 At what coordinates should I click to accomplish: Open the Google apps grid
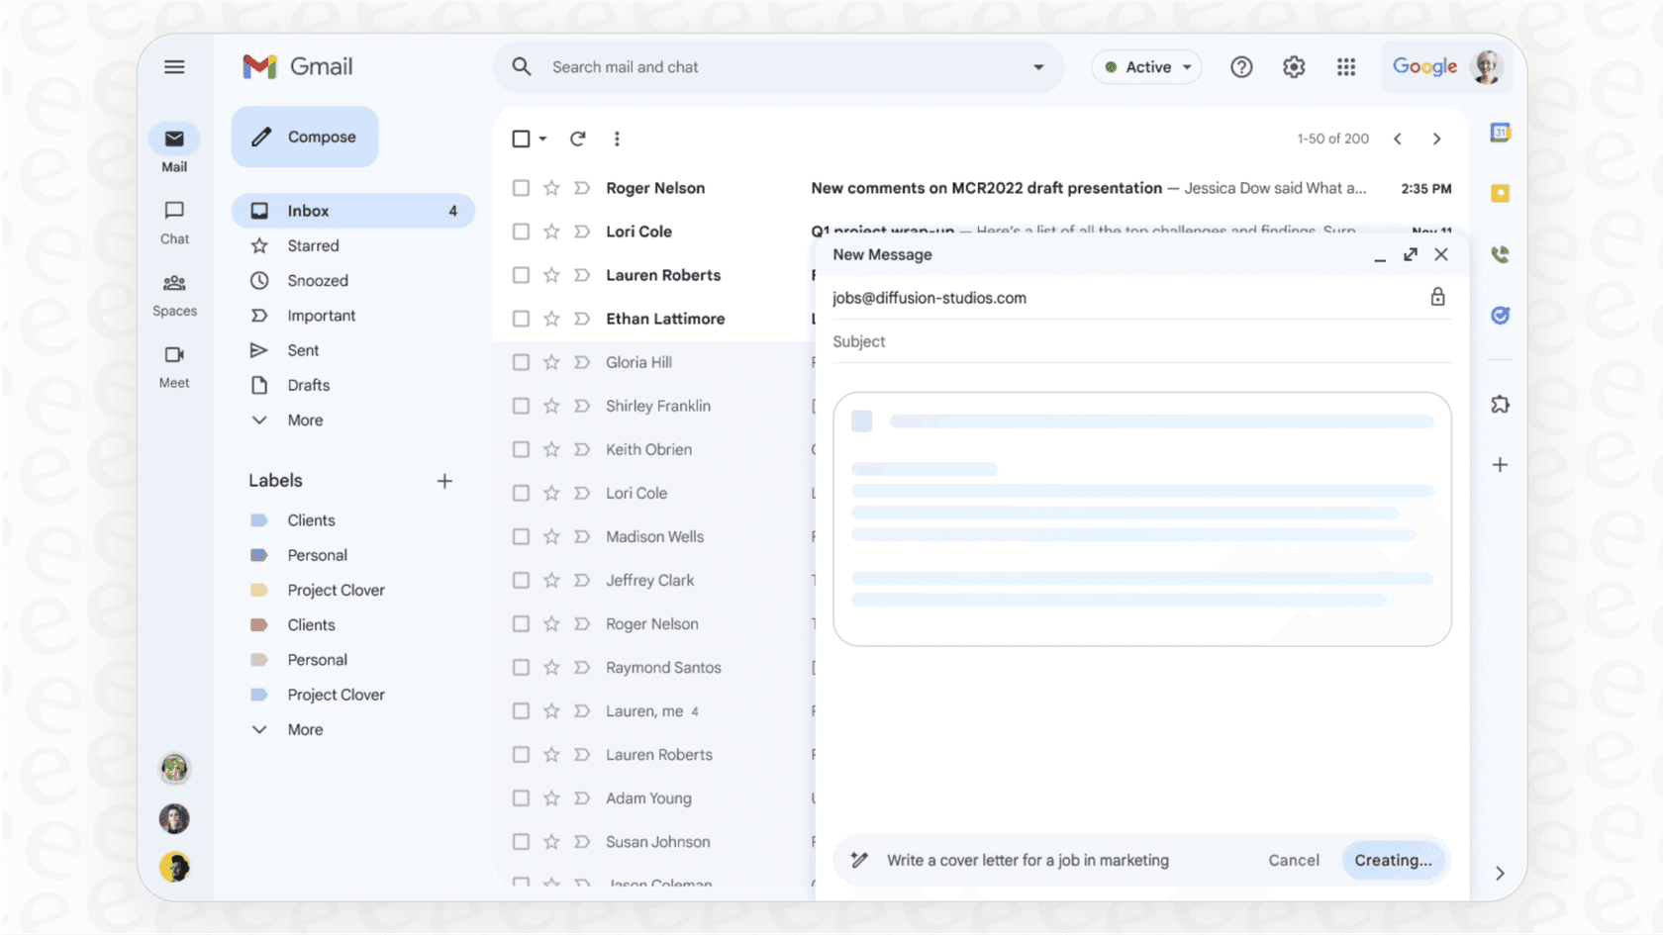coord(1346,66)
